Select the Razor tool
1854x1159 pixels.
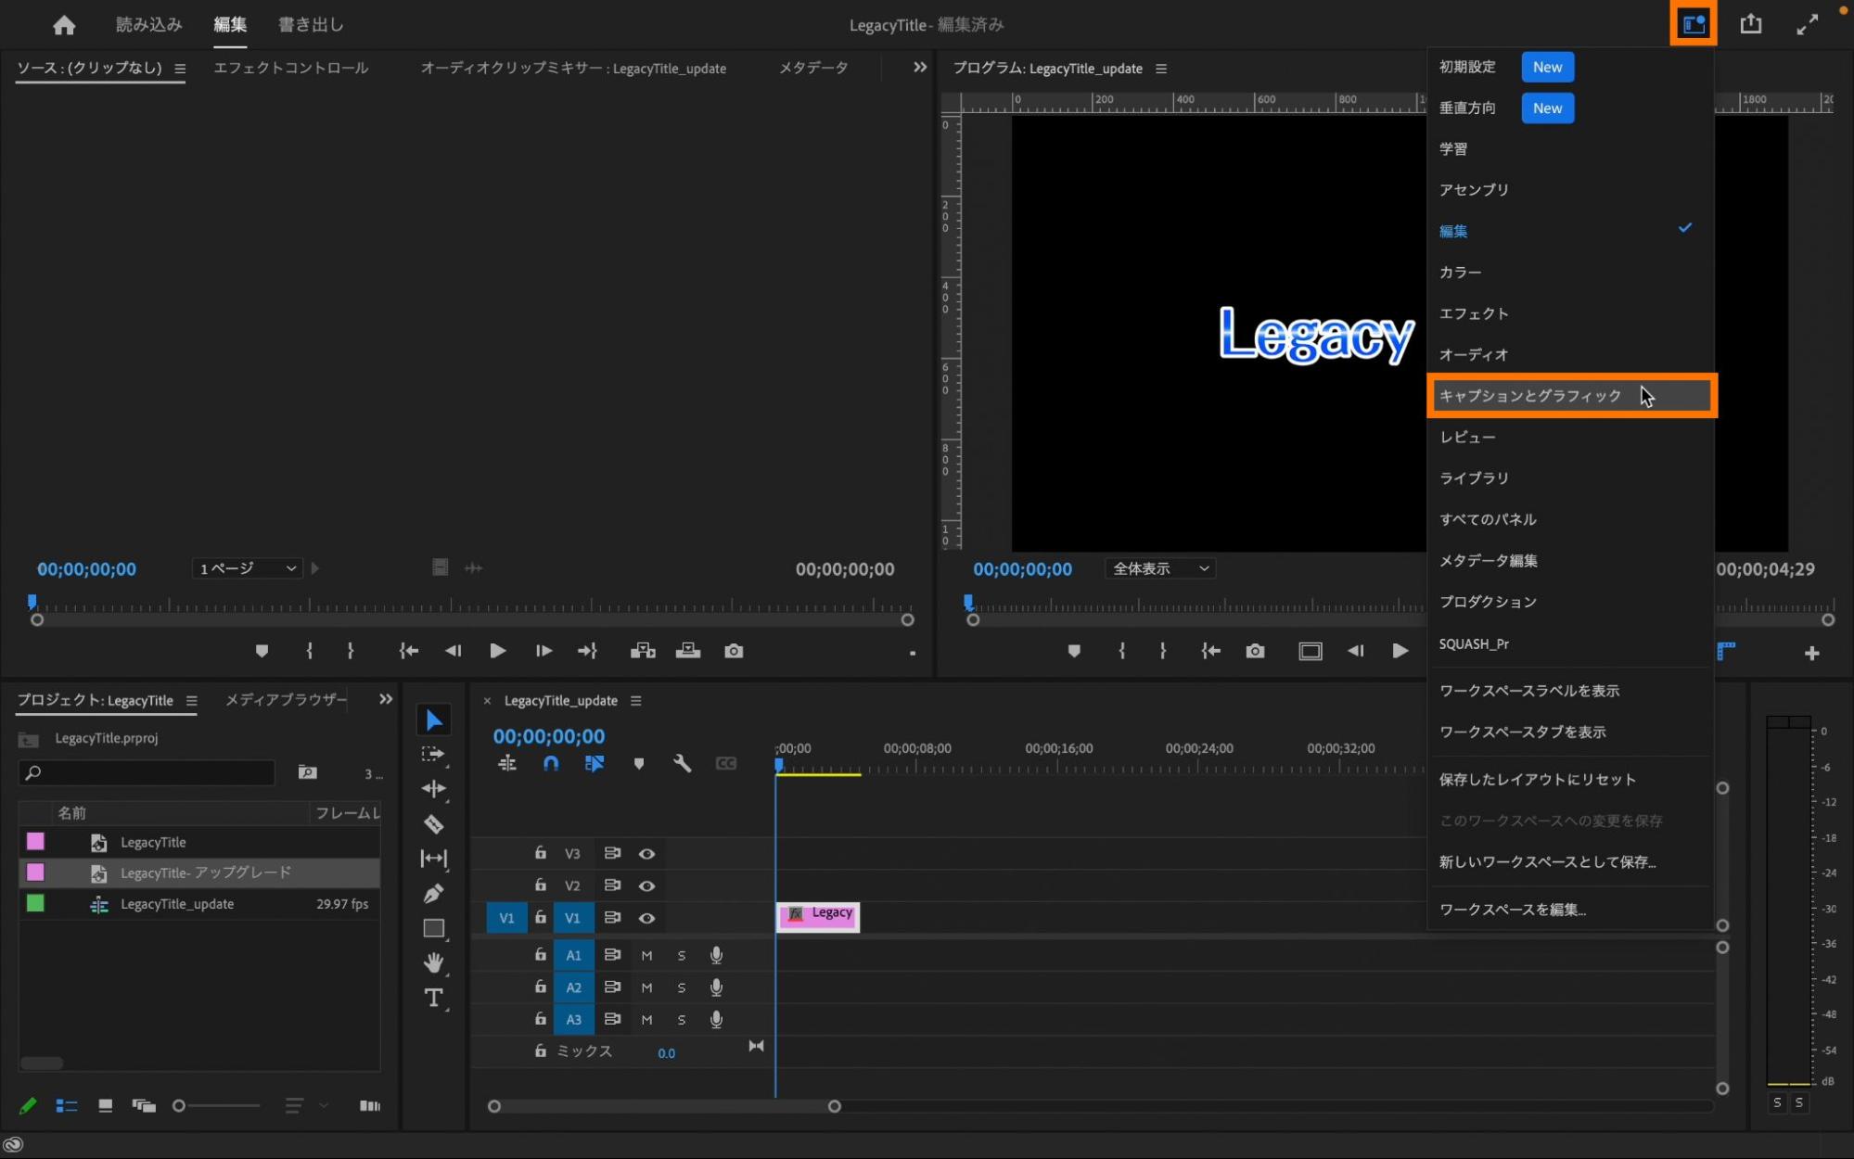[433, 824]
